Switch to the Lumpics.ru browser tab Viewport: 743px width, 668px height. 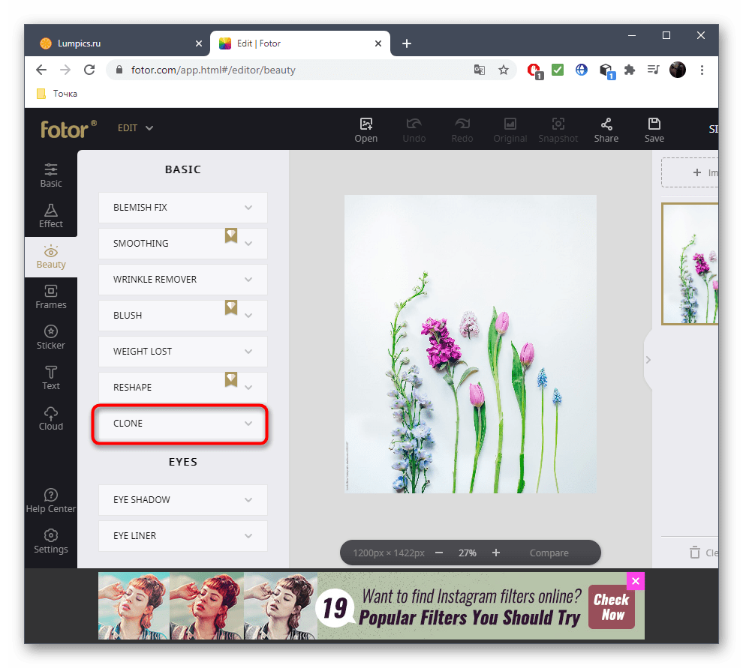point(118,43)
